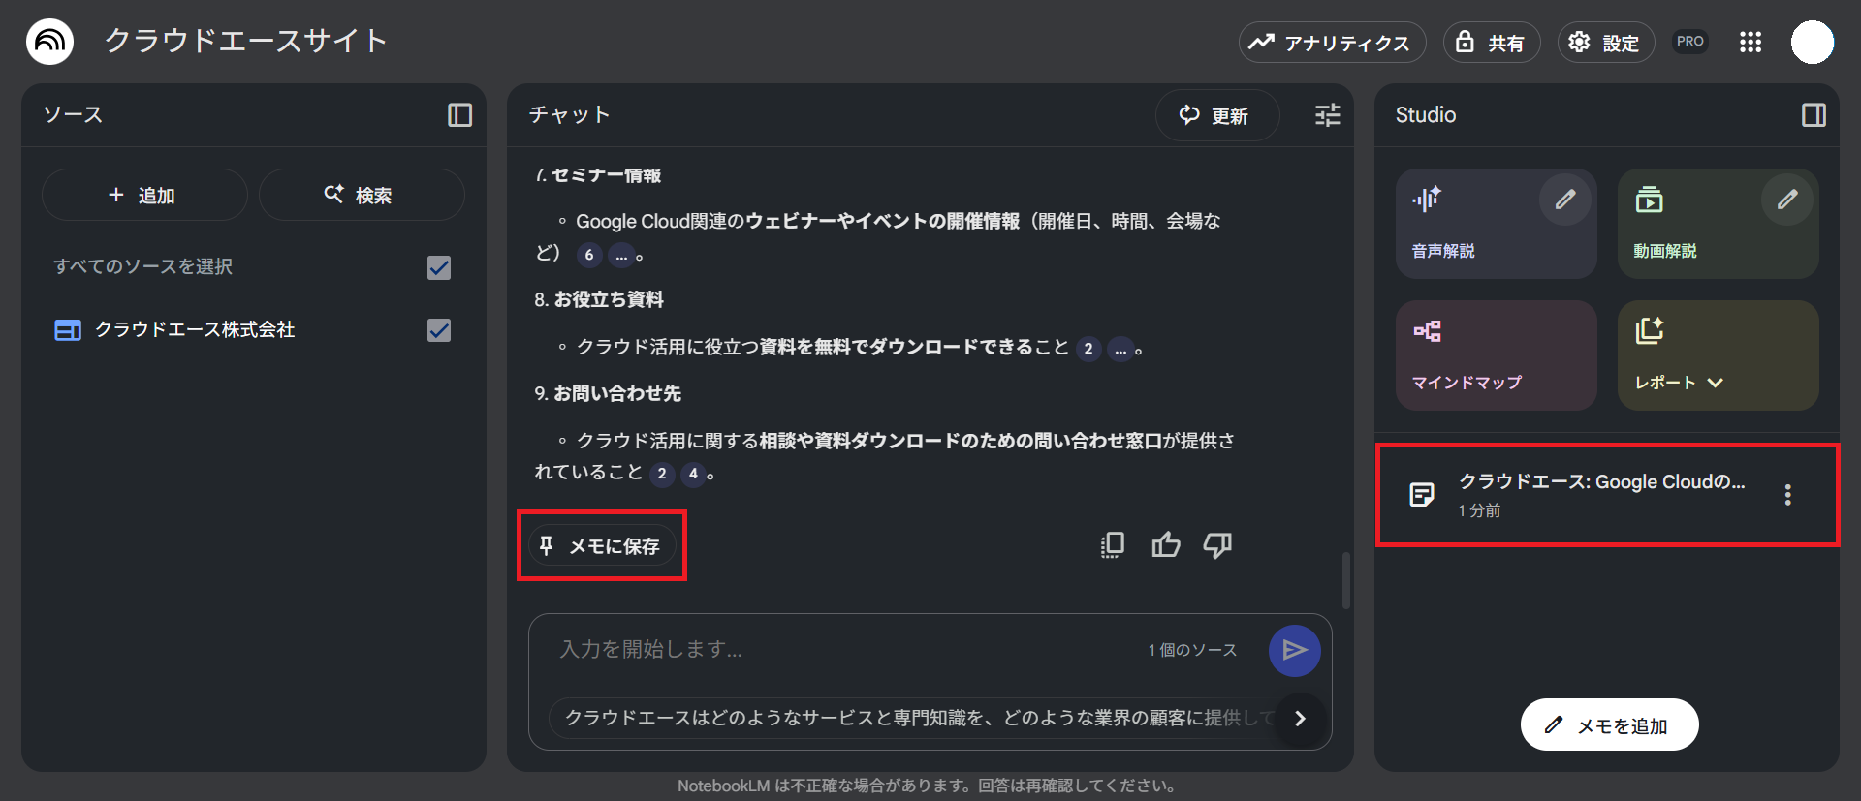The height and width of the screenshot is (801, 1861).
Task: Click the 1個のソース label
Action: click(x=1192, y=650)
